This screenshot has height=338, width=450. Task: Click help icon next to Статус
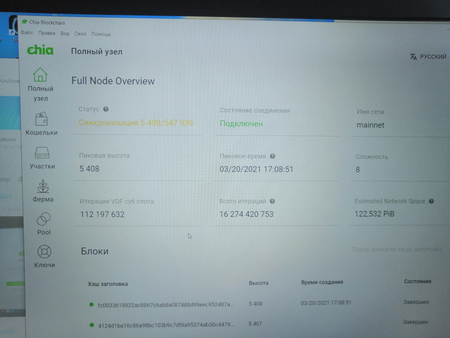pos(106,109)
